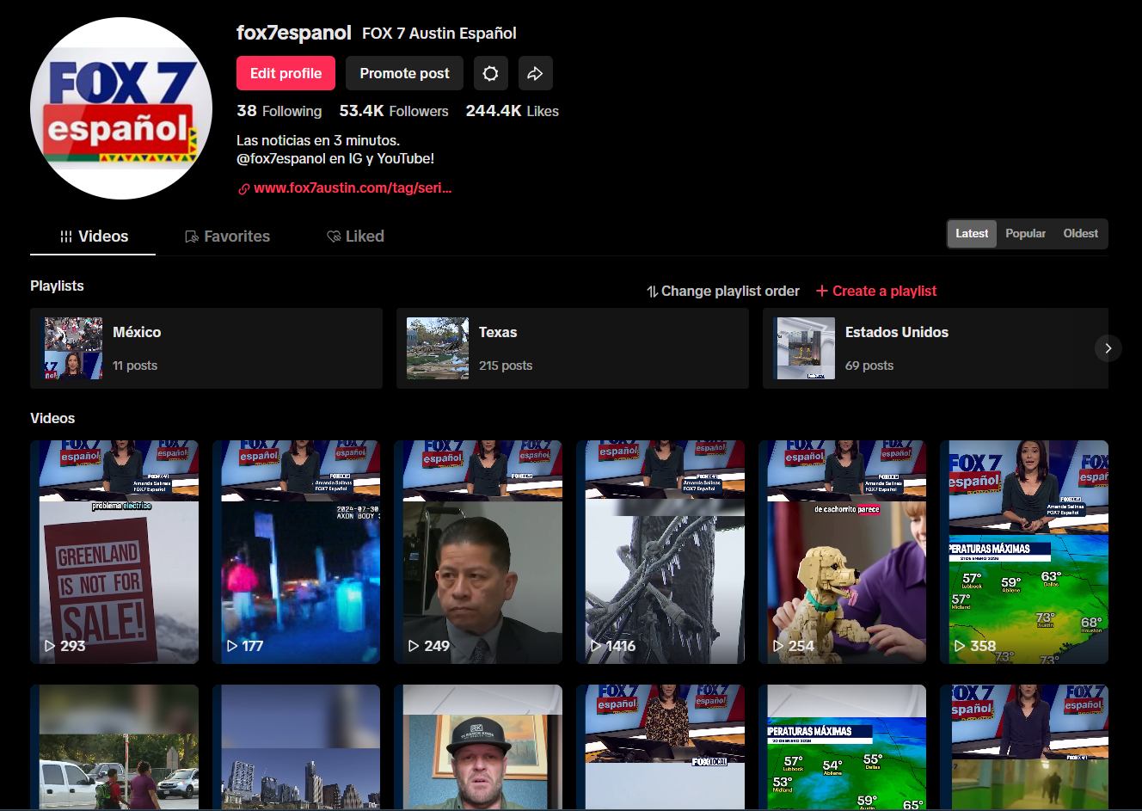1142x811 pixels.
Task: Open the Estados Unidos playlist
Action: [936, 348]
